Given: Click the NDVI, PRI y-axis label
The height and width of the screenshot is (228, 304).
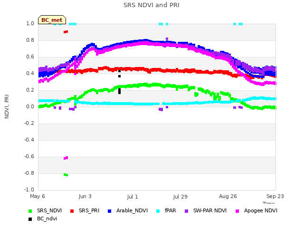Looking at the screenshot, I should pyautogui.click(x=7, y=106).
